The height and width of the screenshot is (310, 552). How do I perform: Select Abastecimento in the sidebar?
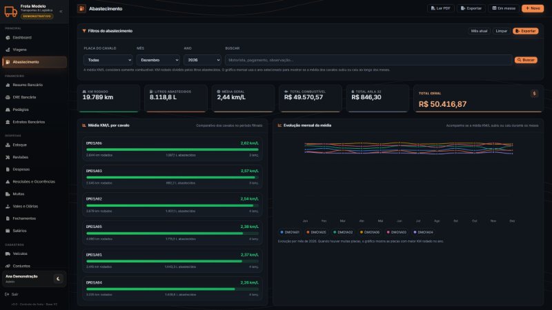click(34, 62)
